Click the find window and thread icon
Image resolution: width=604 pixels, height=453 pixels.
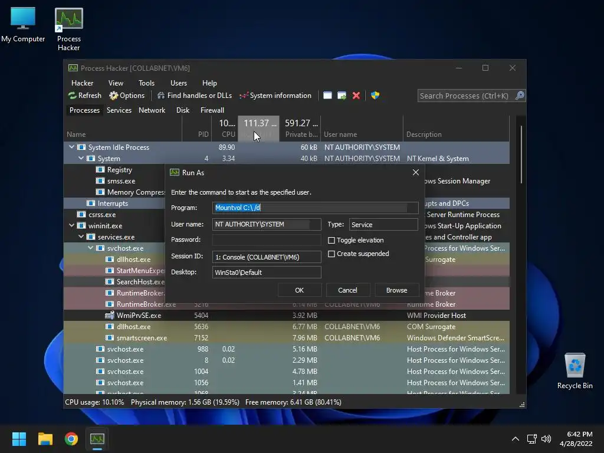pyautogui.click(x=342, y=96)
